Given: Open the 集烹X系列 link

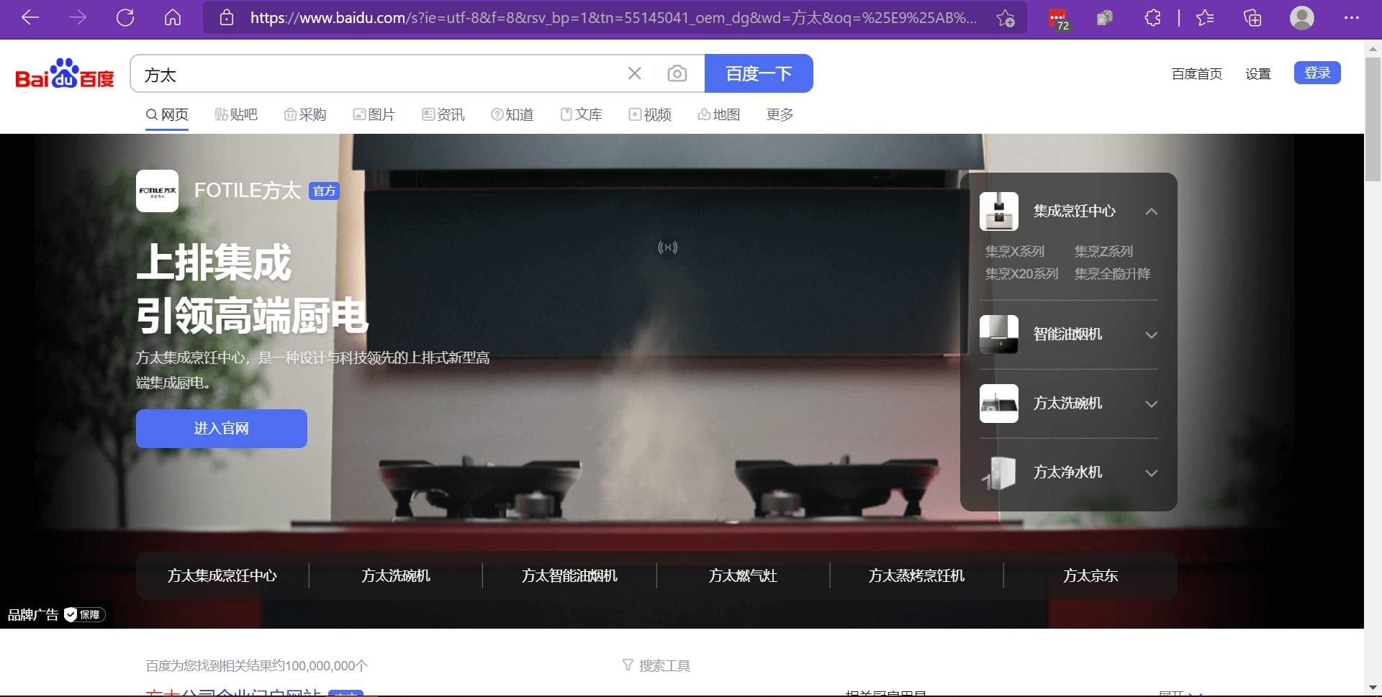Looking at the screenshot, I should 1015,251.
